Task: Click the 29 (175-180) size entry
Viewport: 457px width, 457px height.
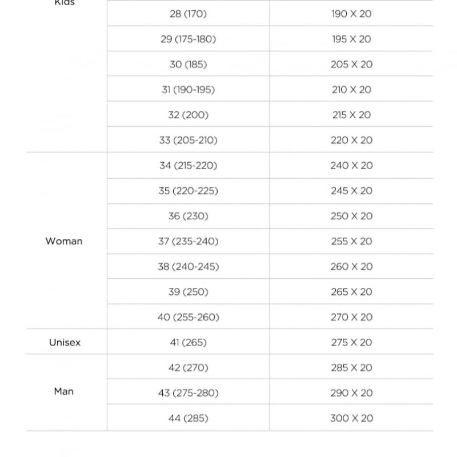Action: pos(188,39)
